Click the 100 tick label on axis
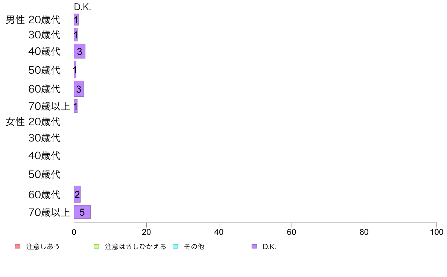The width and height of the screenshot is (447, 277). tap(436, 232)
